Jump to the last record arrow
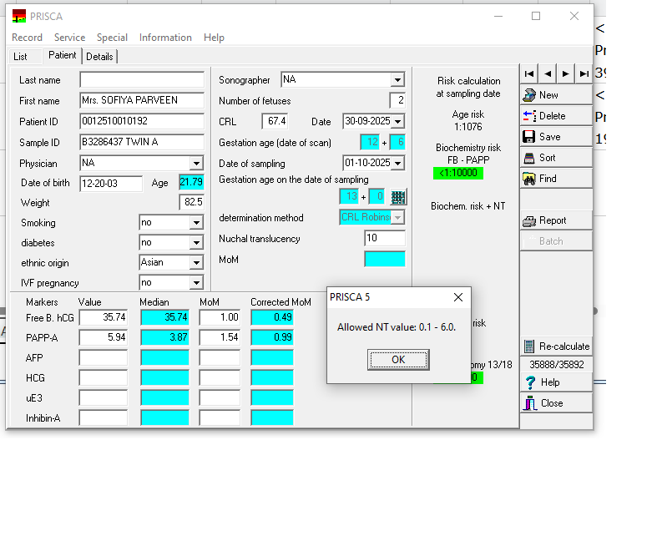Image resolution: width=667 pixels, height=536 pixels. pos(584,73)
